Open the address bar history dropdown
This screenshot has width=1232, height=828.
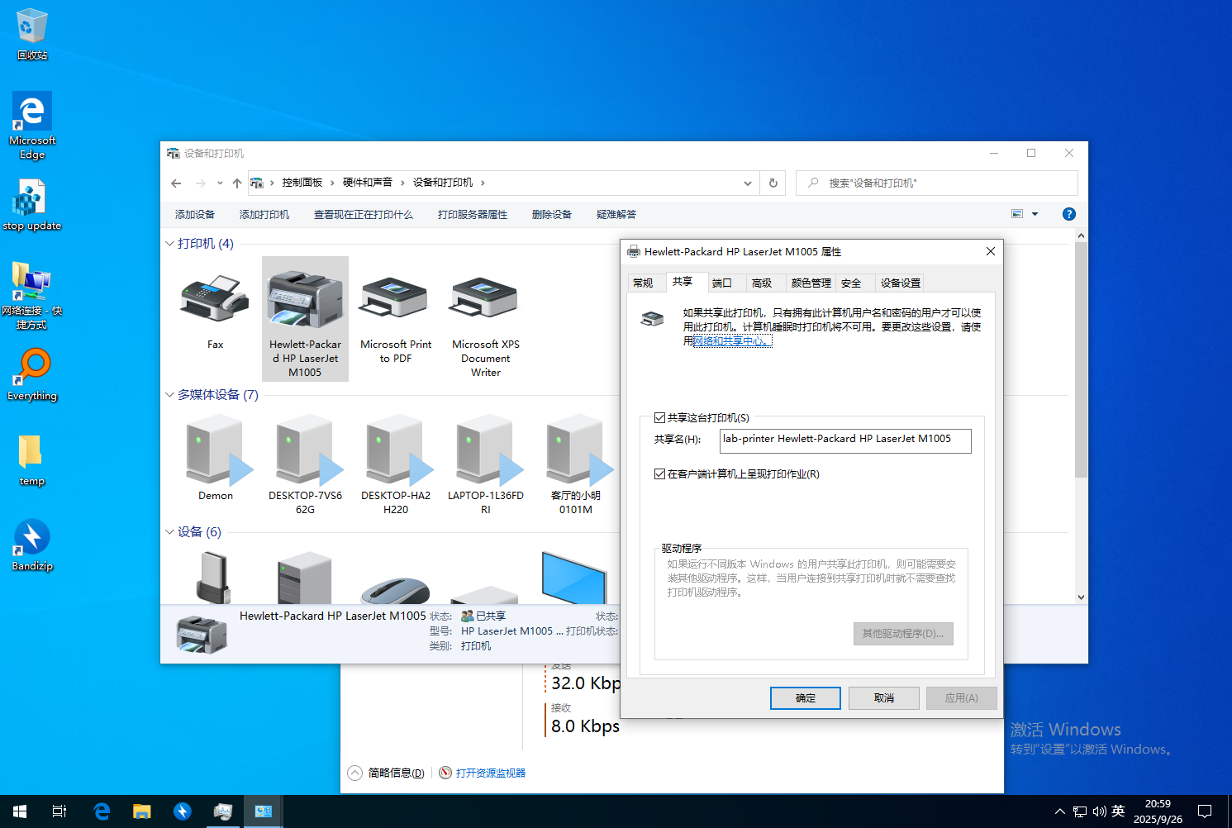tap(747, 183)
